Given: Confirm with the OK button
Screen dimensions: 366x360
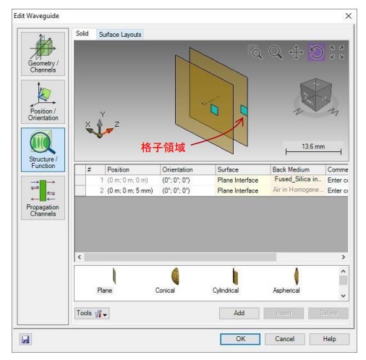Looking at the screenshot, I should (240, 339).
